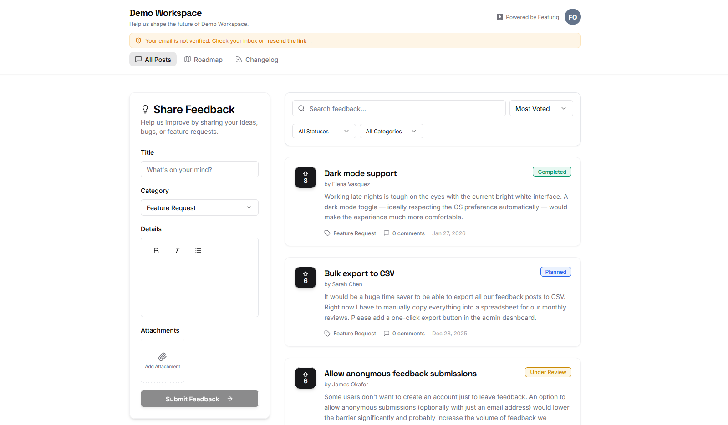Upvote the Dark mode support post
This screenshot has height=425, width=728.
tap(305, 177)
